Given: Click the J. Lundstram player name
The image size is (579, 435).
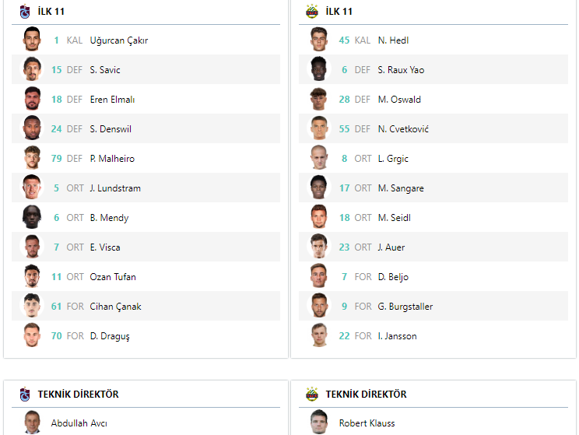Looking at the screenshot, I should click(x=115, y=188).
